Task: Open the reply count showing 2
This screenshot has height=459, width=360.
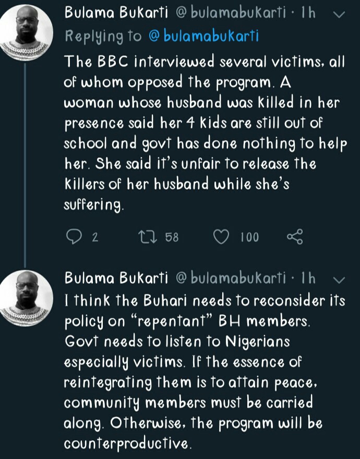Action: [x=95, y=237]
